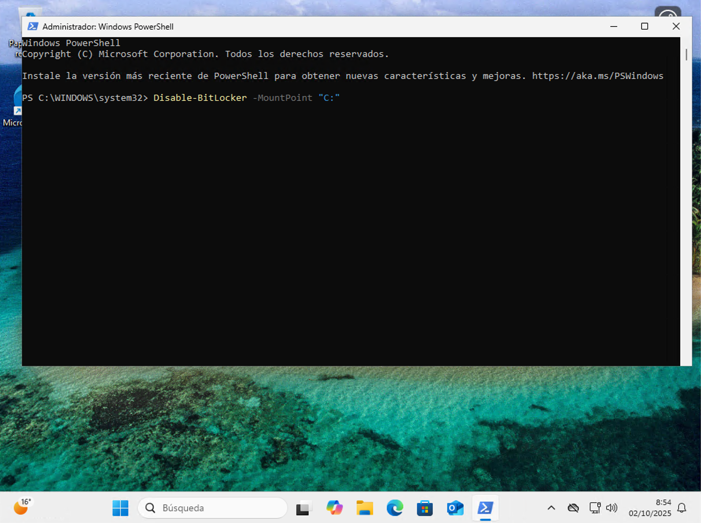Open Task View from the taskbar
701x523 pixels.
click(304, 508)
